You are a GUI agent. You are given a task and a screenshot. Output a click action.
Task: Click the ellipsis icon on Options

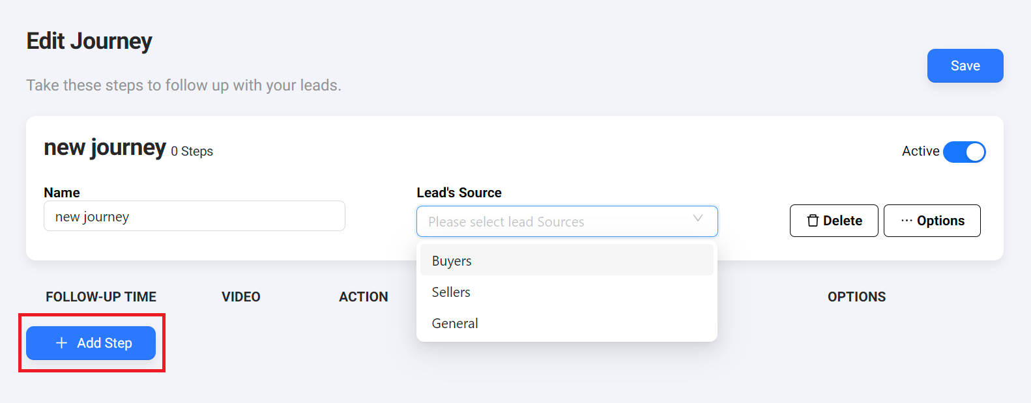coord(907,221)
